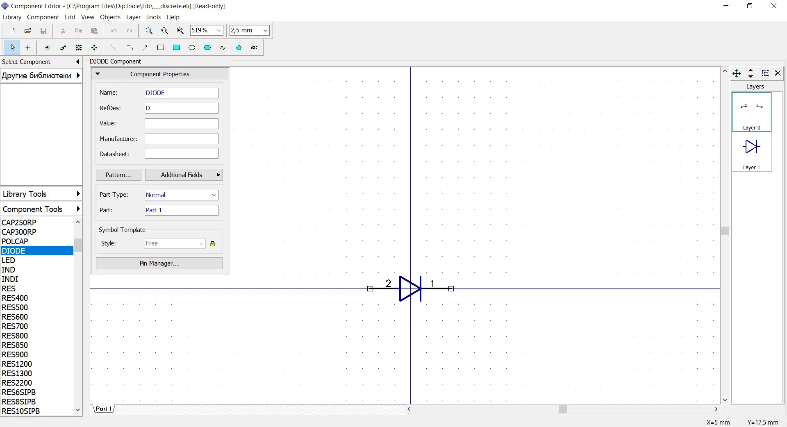Toggle the Symbol Template style lock
This screenshot has width=787, height=427.
212,244
